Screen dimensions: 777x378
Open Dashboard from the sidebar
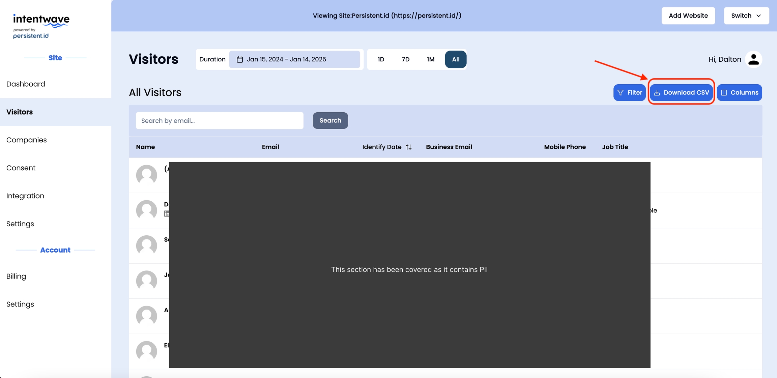pos(26,84)
